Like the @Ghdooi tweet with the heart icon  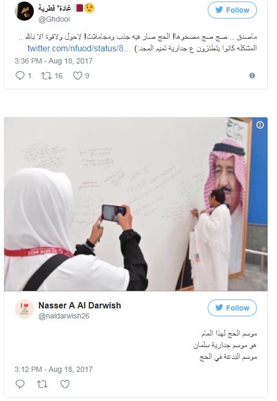(78, 76)
